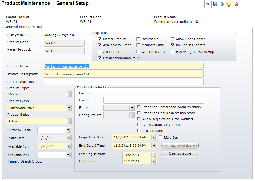
Task: Click the Clear Schedule button
Action: [x=180, y=153]
